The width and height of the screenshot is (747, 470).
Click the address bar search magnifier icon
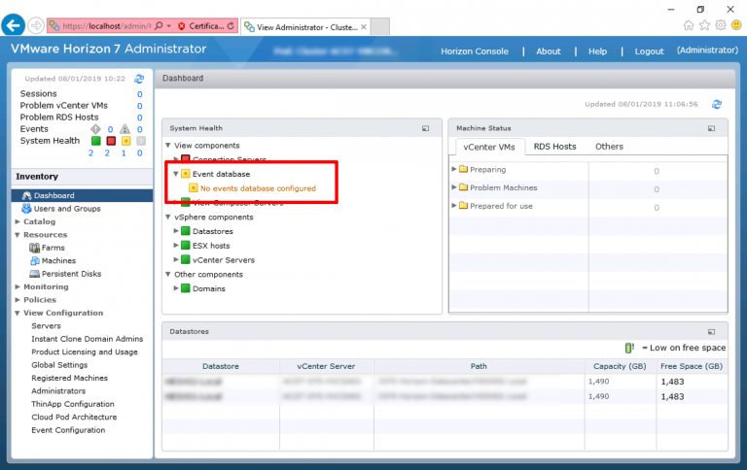160,25
